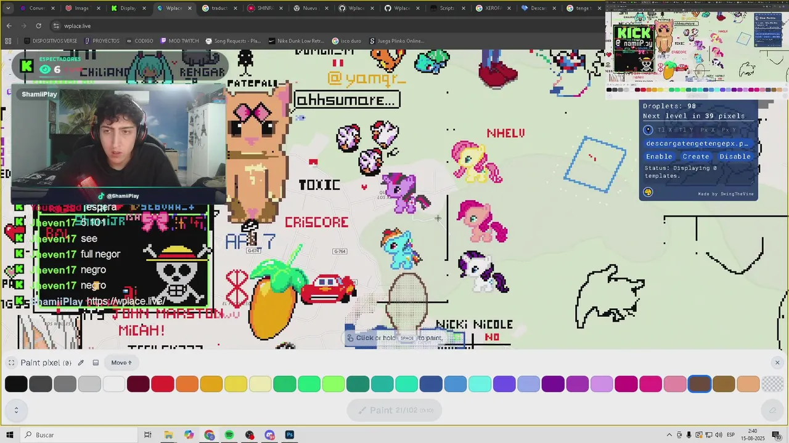
Task: Open the PROYECTOS bookmark
Action: [102, 41]
